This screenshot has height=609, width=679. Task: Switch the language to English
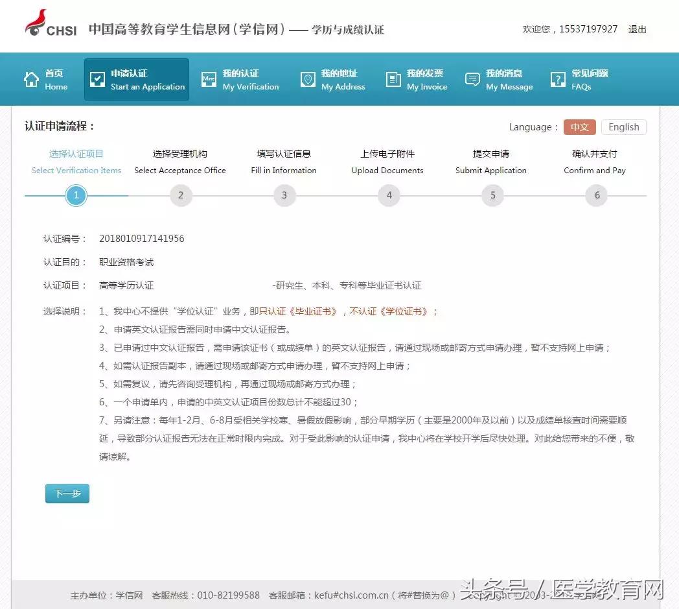tap(623, 126)
